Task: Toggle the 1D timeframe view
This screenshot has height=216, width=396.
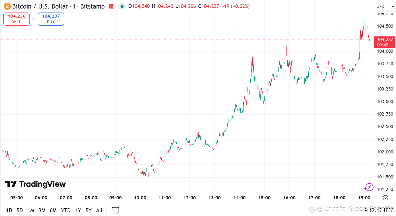Action: [9, 210]
